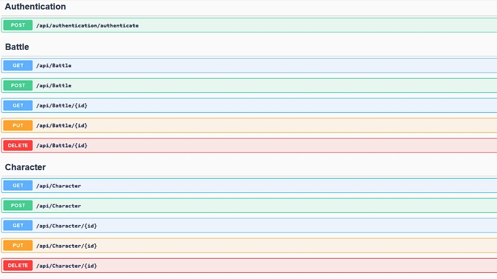Click /api/Battle/{id} path text in PUT row
This screenshot has width=497, height=279.
(62, 126)
